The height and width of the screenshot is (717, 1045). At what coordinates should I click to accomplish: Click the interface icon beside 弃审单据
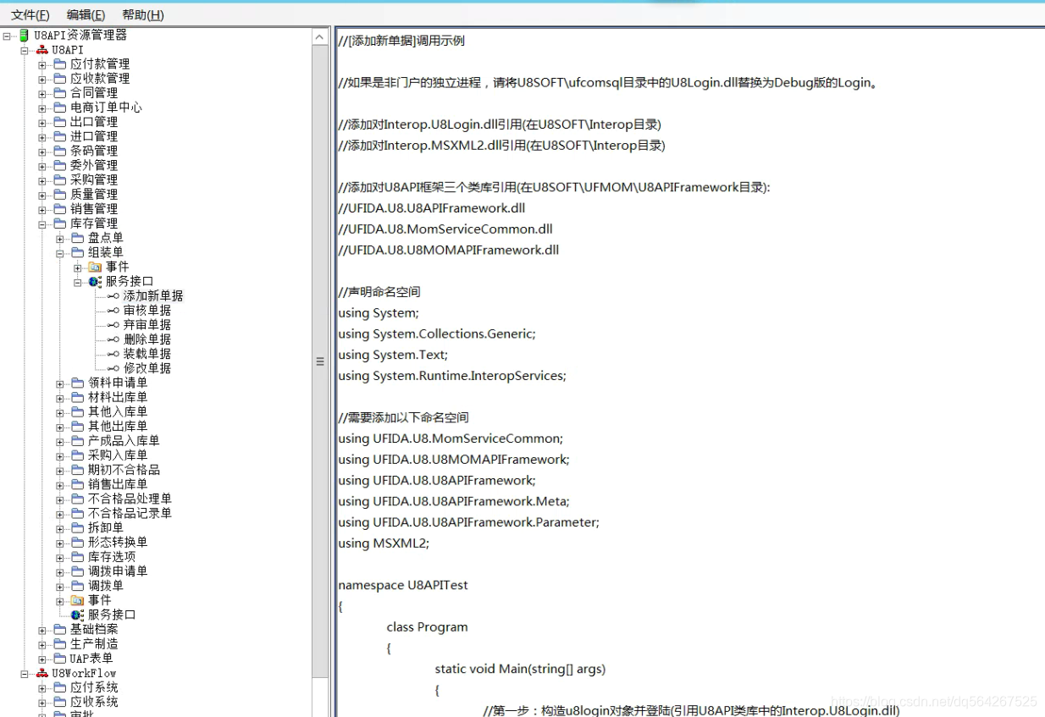point(113,325)
